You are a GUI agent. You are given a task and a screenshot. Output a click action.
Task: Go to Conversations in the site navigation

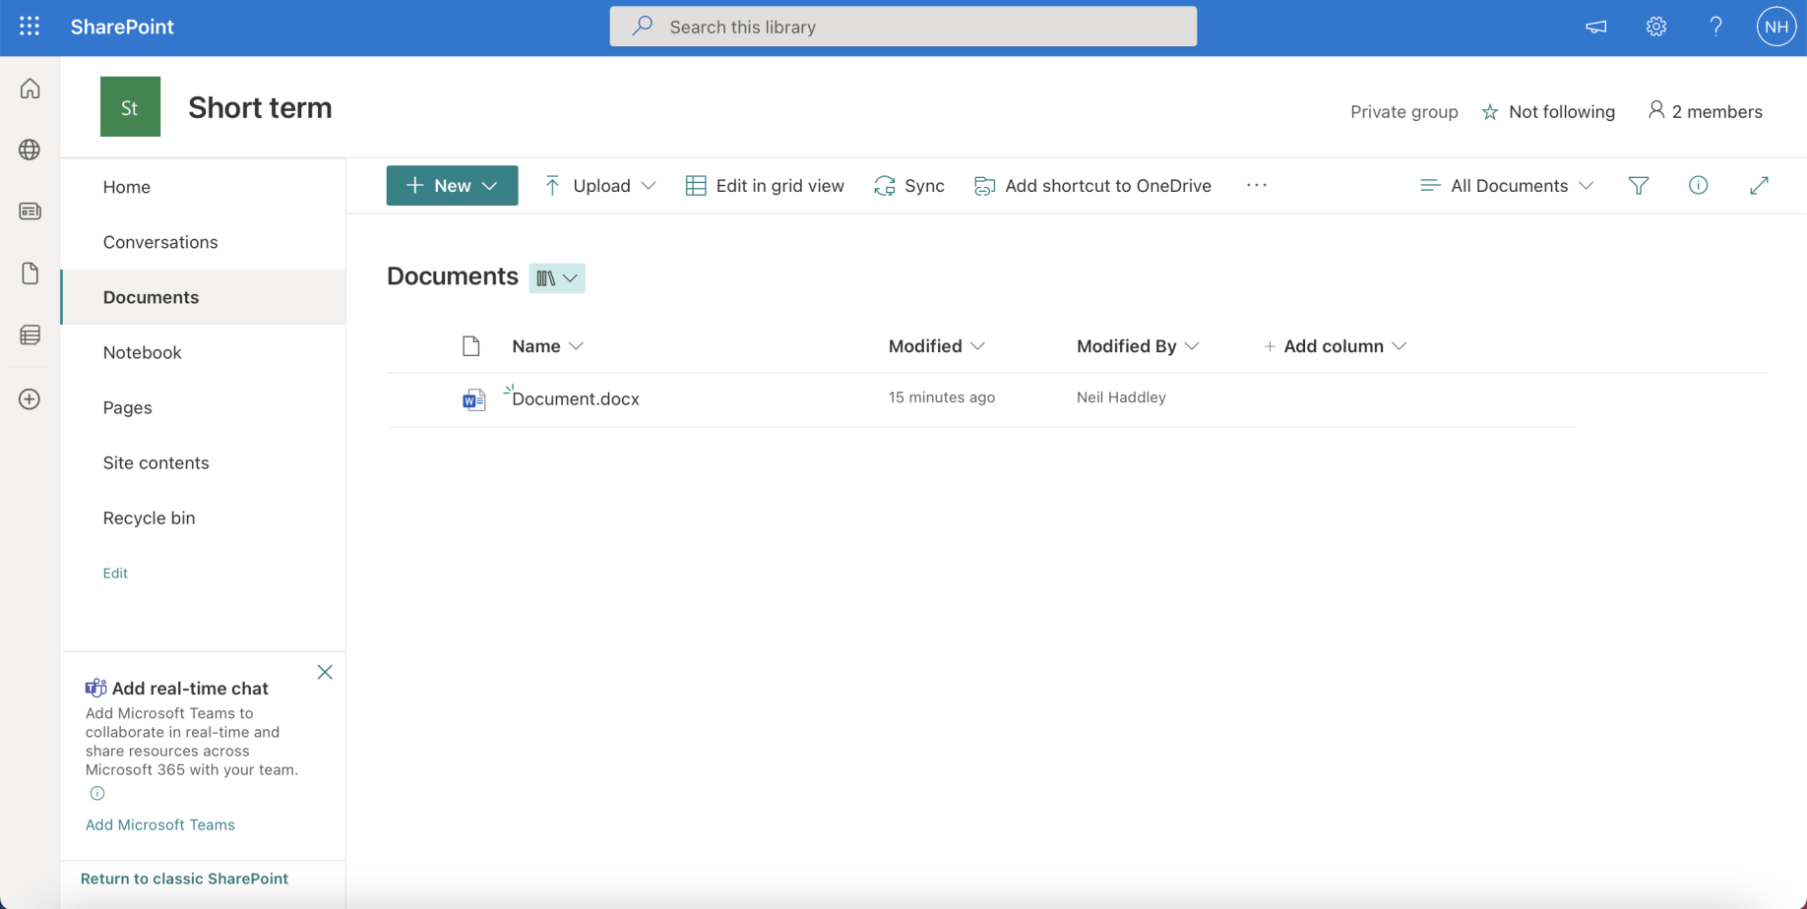[x=160, y=242]
